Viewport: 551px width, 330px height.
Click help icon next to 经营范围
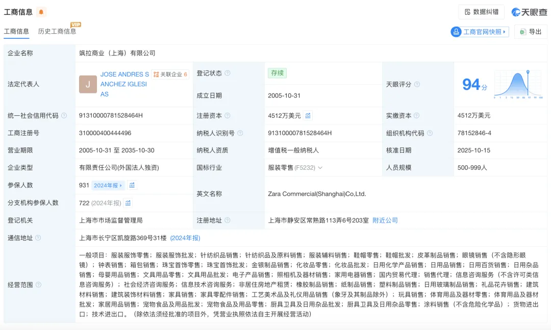[x=38, y=285]
